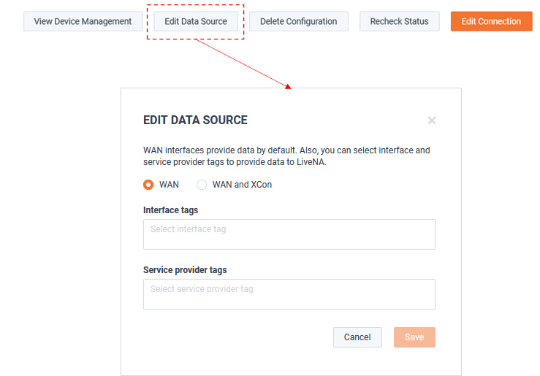The width and height of the screenshot is (540, 376).
Task: Click the 'Select service provider tag' placeholder
Action: pyautogui.click(x=202, y=289)
